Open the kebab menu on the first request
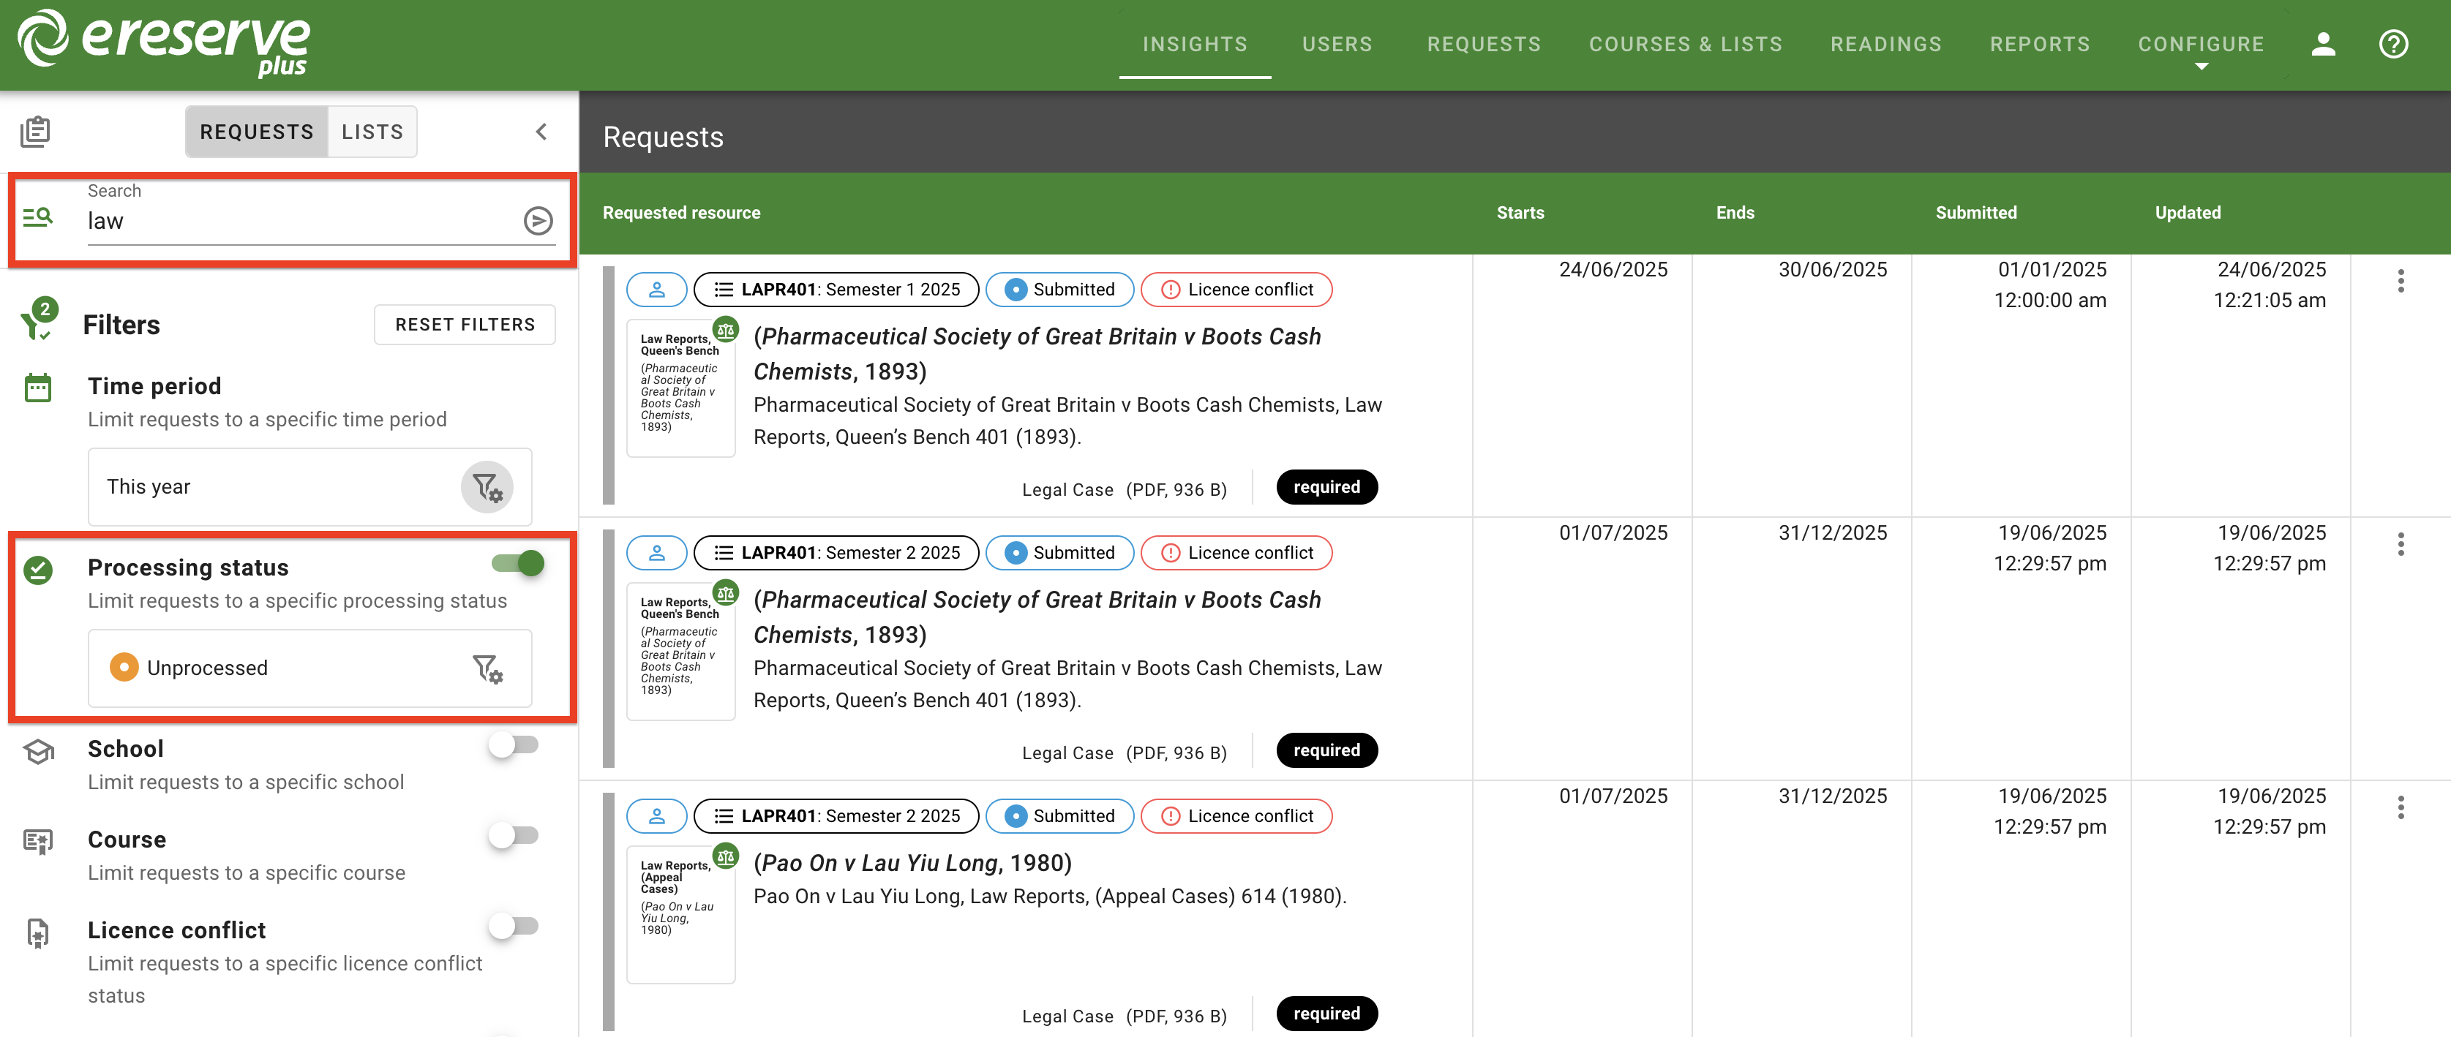This screenshot has width=2451, height=1037. (2401, 281)
